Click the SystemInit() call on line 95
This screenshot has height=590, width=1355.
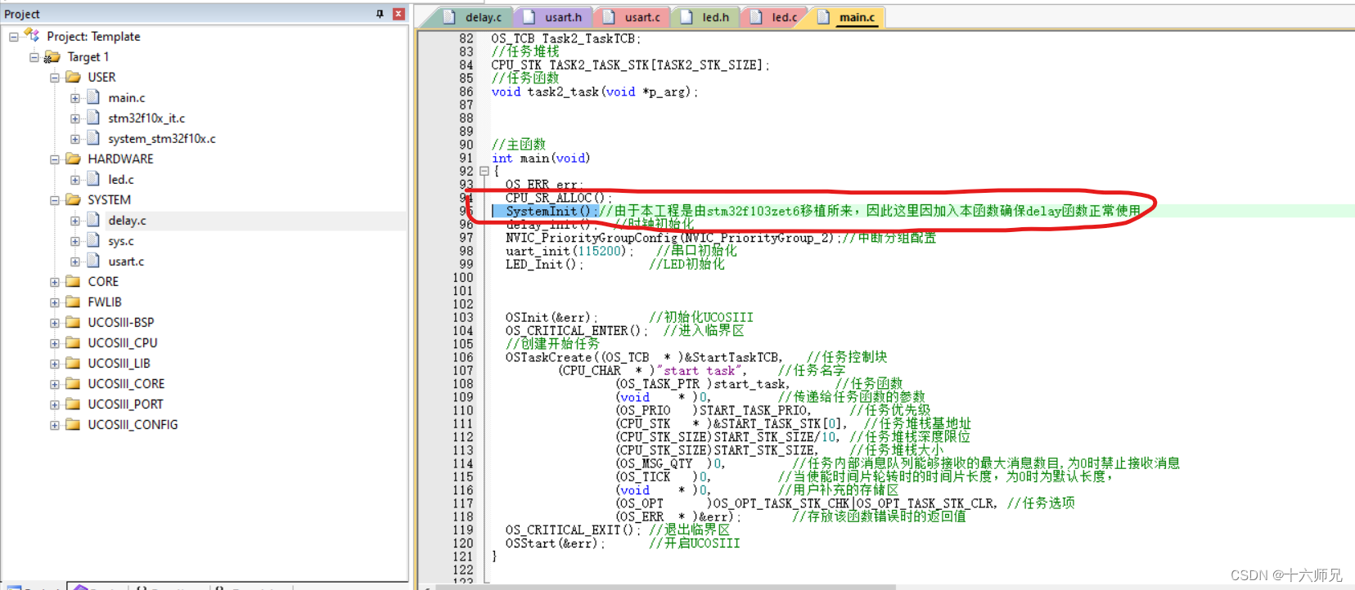coord(551,211)
